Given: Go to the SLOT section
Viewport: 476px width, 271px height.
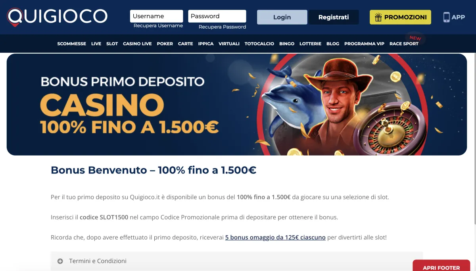Looking at the screenshot, I should (x=112, y=44).
